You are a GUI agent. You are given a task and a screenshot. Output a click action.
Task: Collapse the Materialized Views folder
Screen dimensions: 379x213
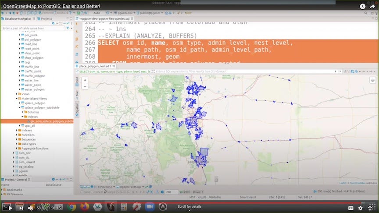point(17,99)
